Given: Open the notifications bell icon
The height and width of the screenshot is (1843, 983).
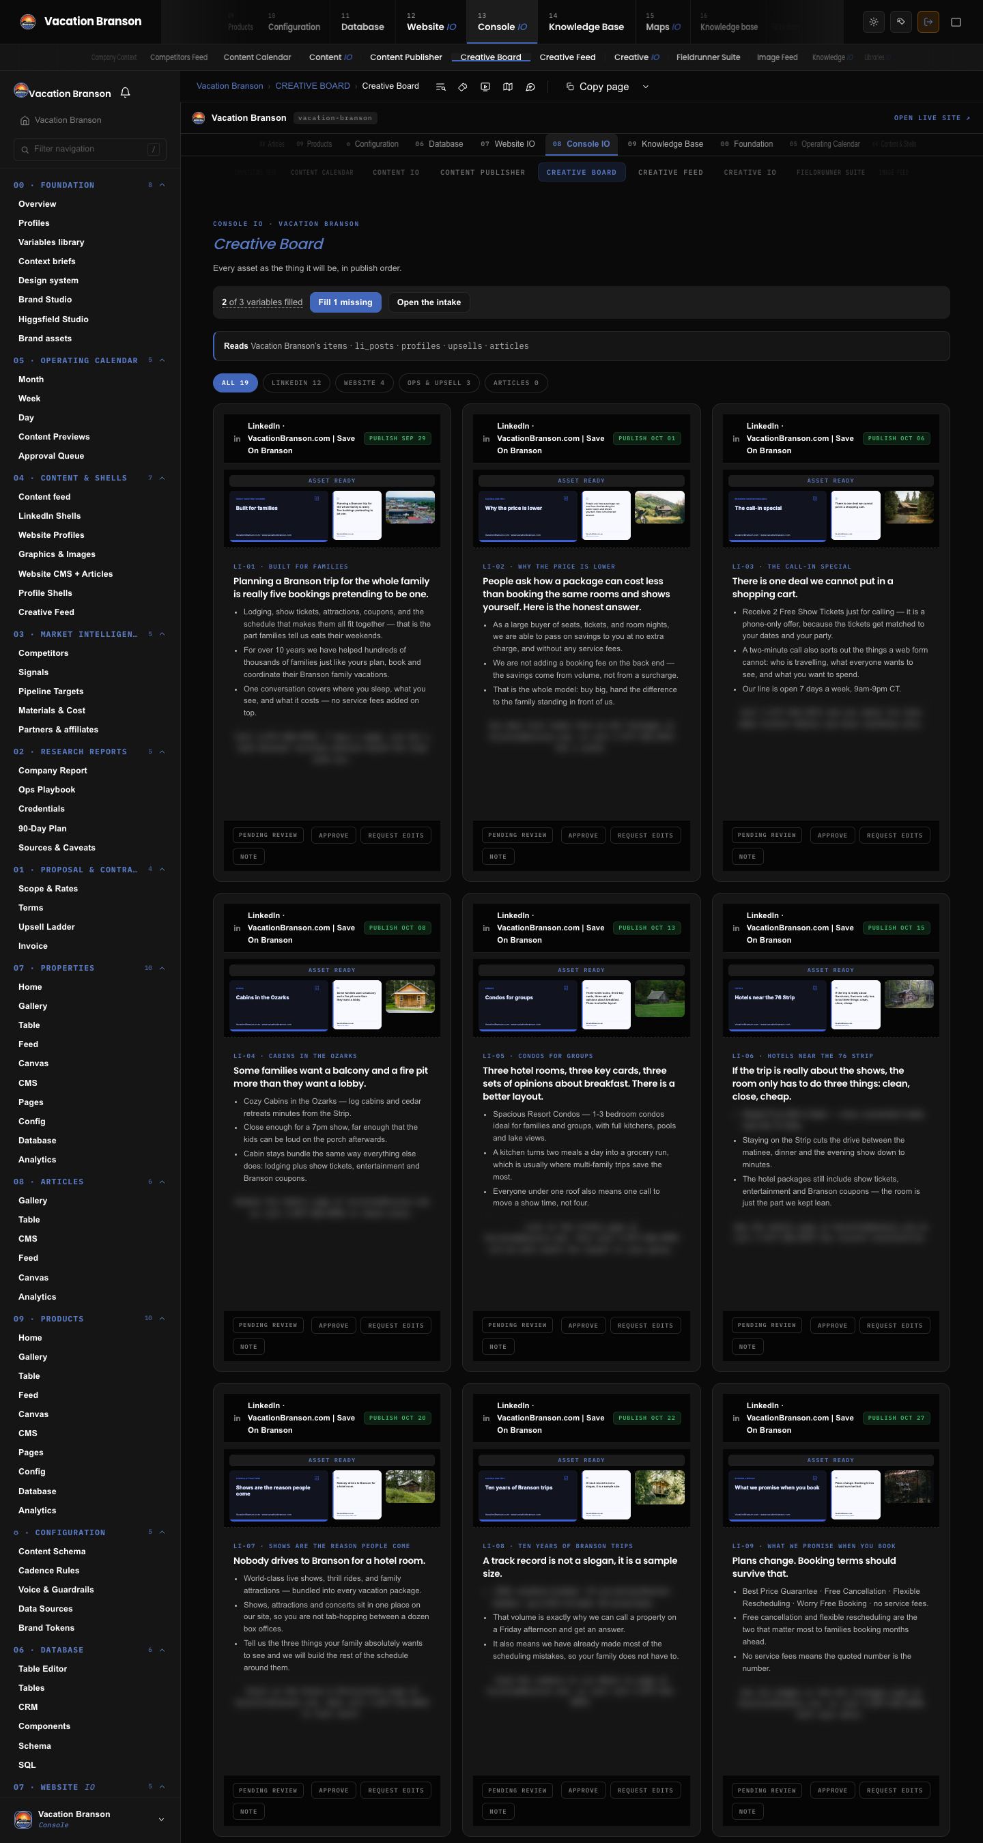Looking at the screenshot, I should pyautogui.click(x=125, y=93).
